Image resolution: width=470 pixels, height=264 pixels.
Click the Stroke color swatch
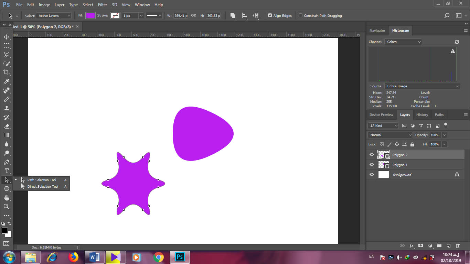115,15
